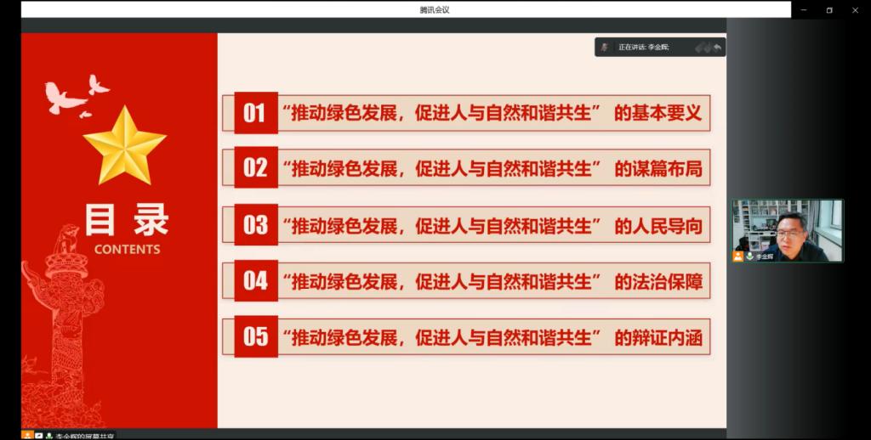Select the 李金辉 participant video thumbnail
This screenshot has height=440, width=871.
(x=788, y=230)
